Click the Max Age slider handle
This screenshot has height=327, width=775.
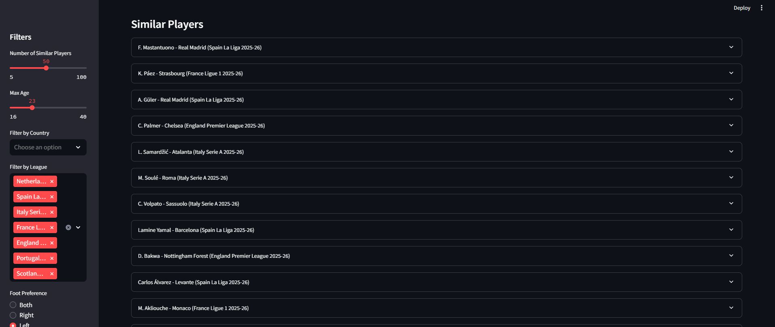[32, 108]
